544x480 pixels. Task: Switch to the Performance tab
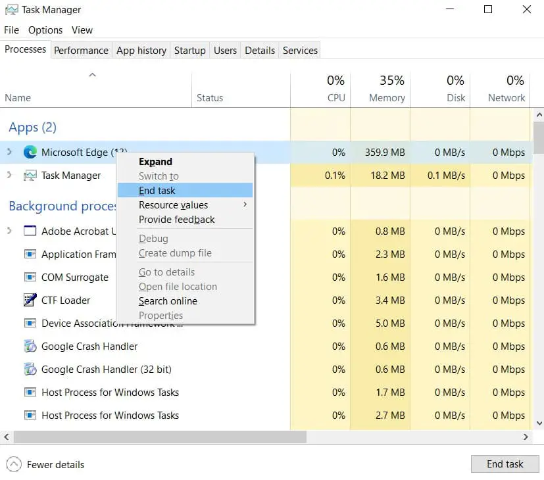[81, 51]
